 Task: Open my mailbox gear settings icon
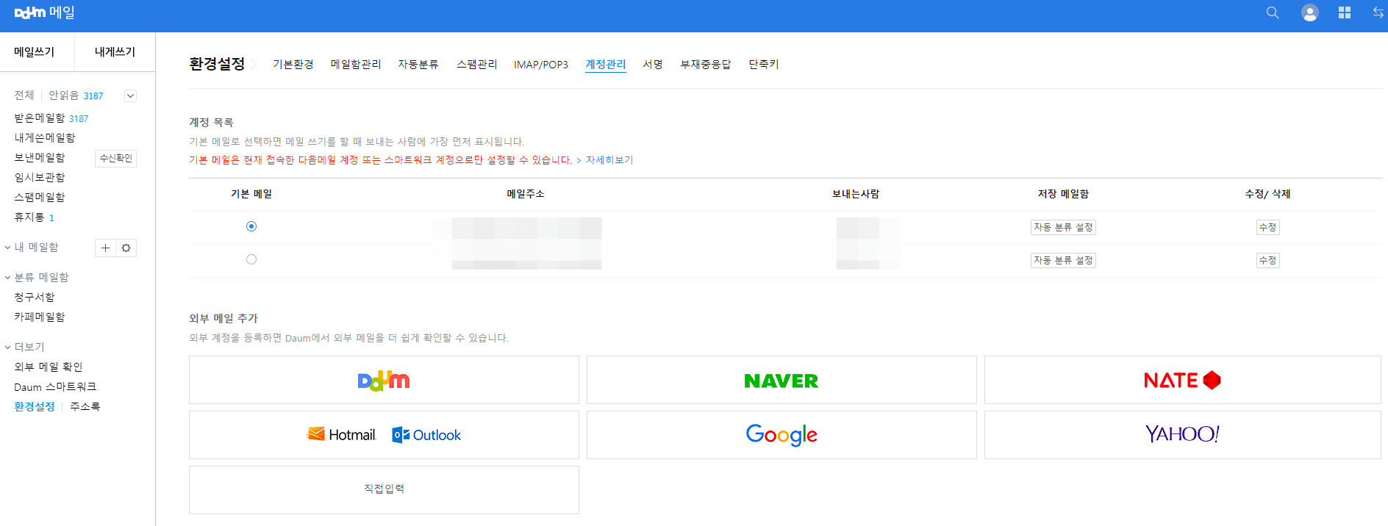126,248
